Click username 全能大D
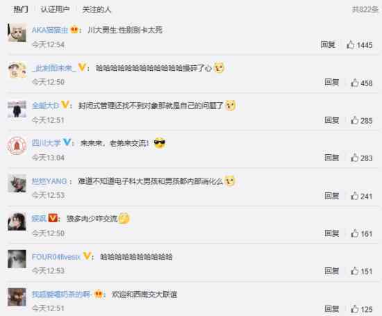This screenshot has width=382, height=316. (46, 106)
